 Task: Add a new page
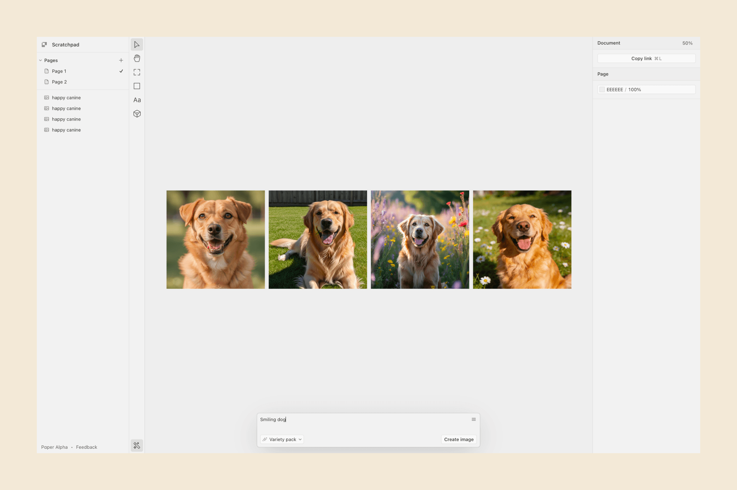click(121, 60)
